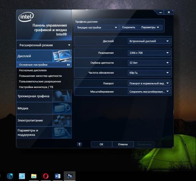
Task: Click the Трехмерная графика shapes icon
Action: tap(62, 96)
